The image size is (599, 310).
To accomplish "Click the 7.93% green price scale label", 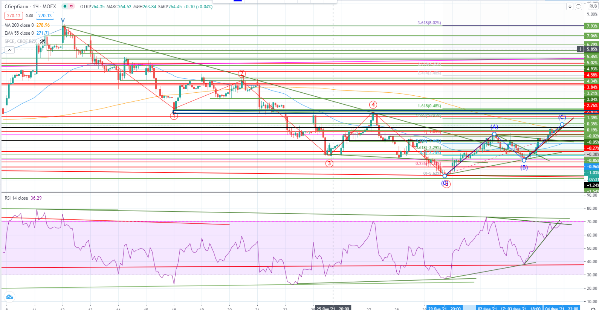I will pyautogui.click(x=591, y=26).
